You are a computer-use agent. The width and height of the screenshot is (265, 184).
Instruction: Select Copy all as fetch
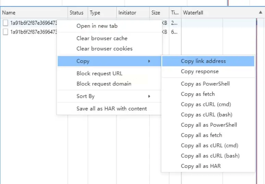pos(201,135)
